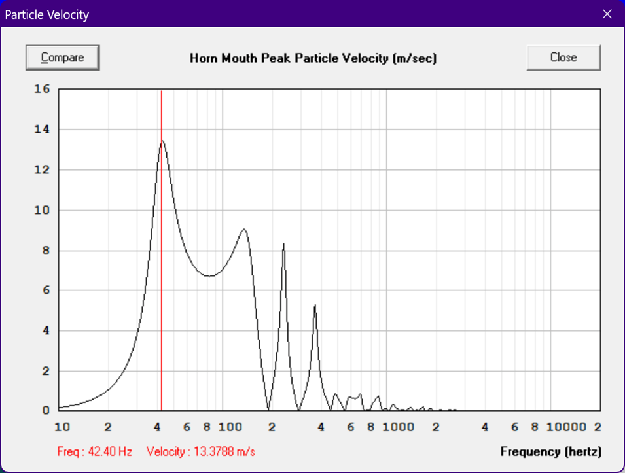625x473 pixels.
Task: Click the red frequency cursor line
Action: point(162,250)
